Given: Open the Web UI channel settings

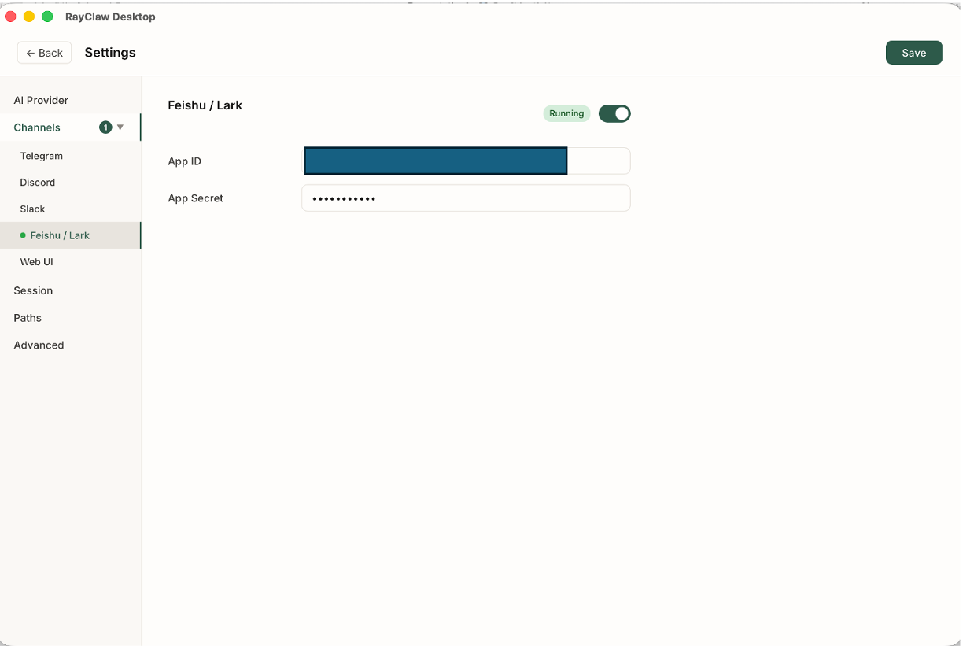Looking at the screenshot, I should click(36, 261).
